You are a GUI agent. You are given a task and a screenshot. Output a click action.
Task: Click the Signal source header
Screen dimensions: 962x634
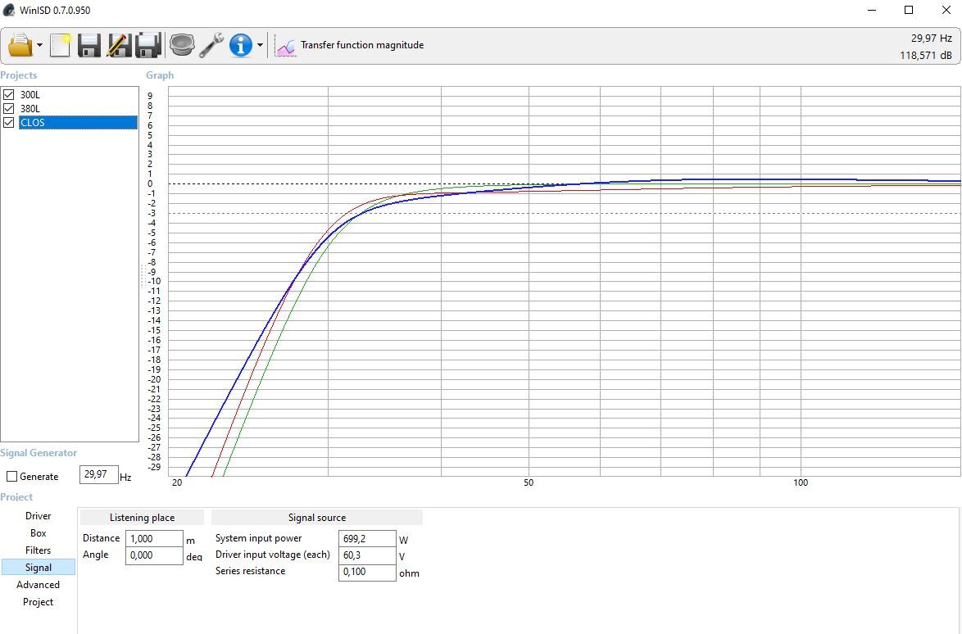[316, 518]
